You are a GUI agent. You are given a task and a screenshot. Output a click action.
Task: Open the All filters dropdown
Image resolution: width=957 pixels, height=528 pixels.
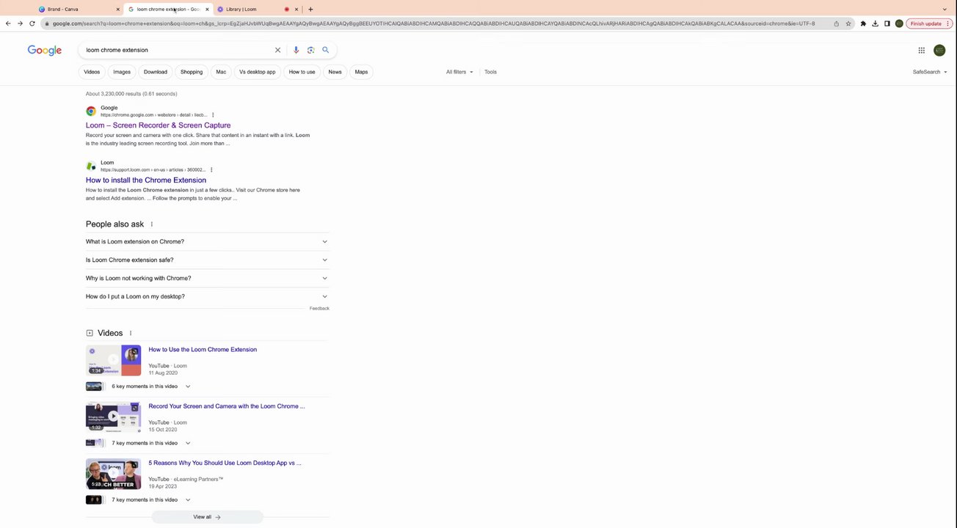point(459,72)
